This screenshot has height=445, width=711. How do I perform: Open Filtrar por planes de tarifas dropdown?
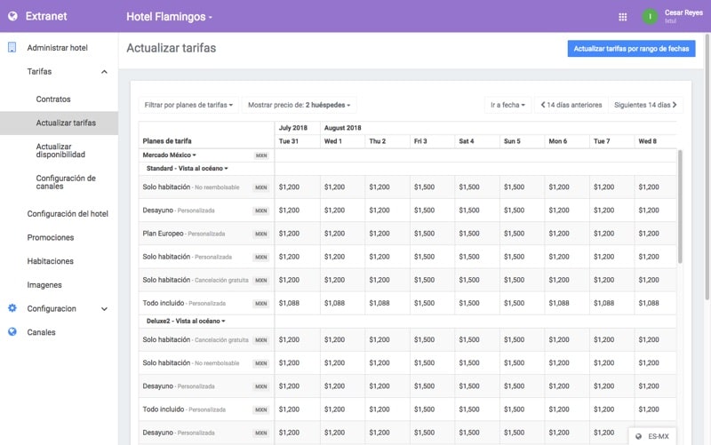pos(188,105)
